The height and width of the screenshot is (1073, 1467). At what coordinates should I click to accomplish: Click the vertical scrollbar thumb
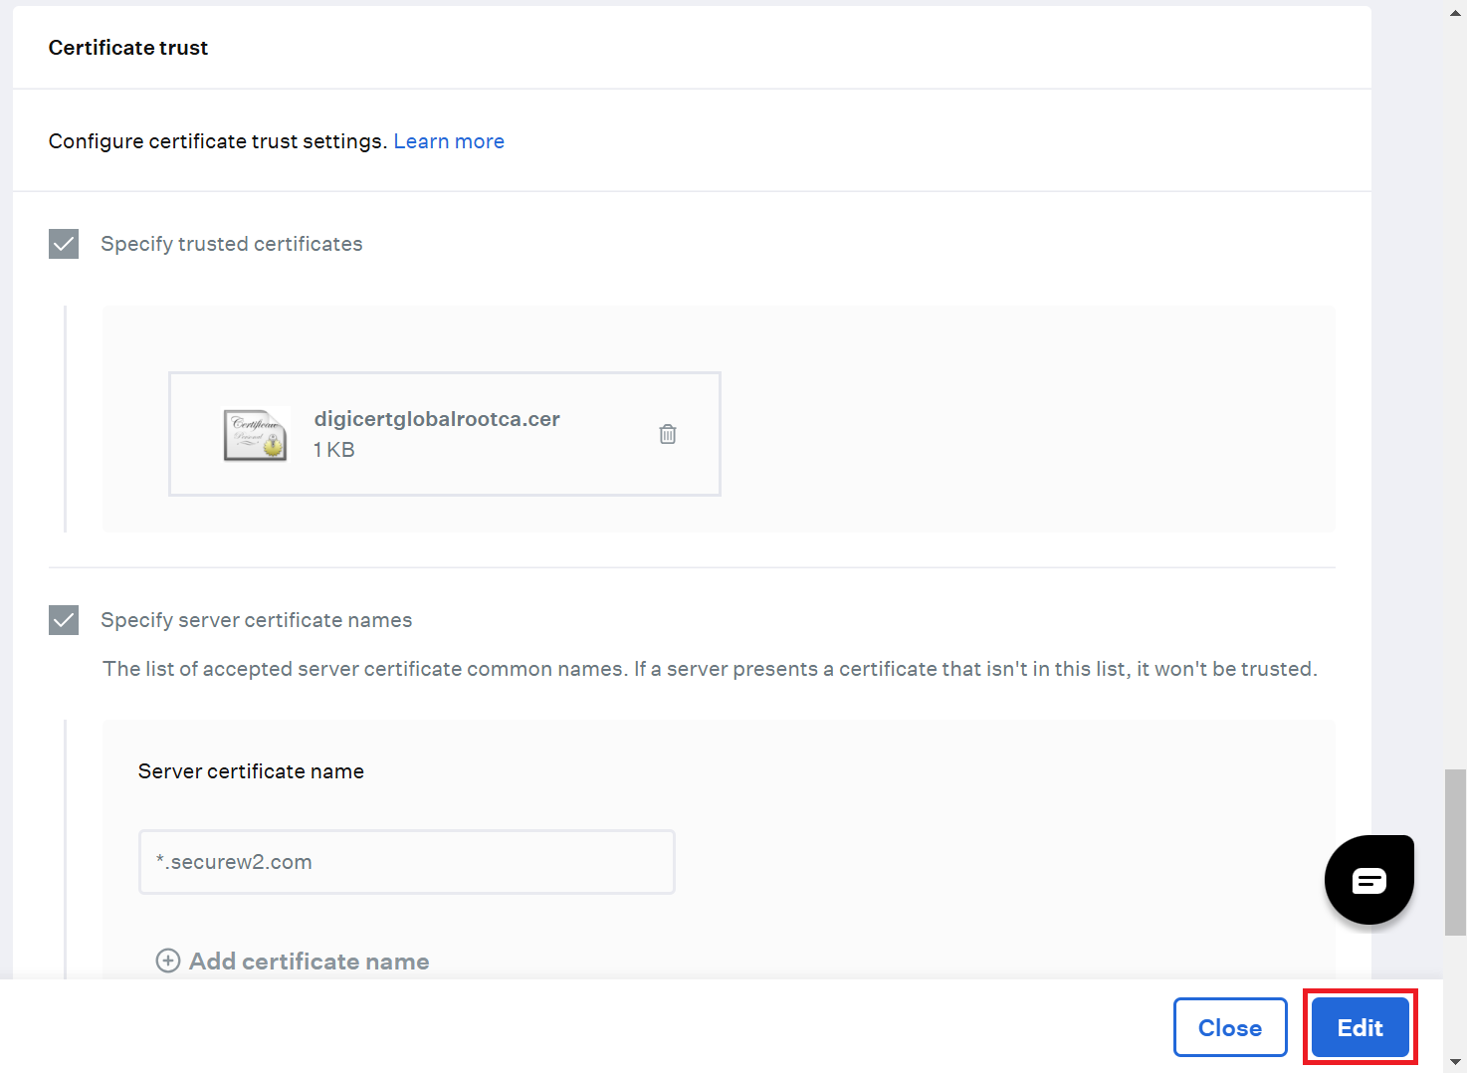[x=1455, y=852]
